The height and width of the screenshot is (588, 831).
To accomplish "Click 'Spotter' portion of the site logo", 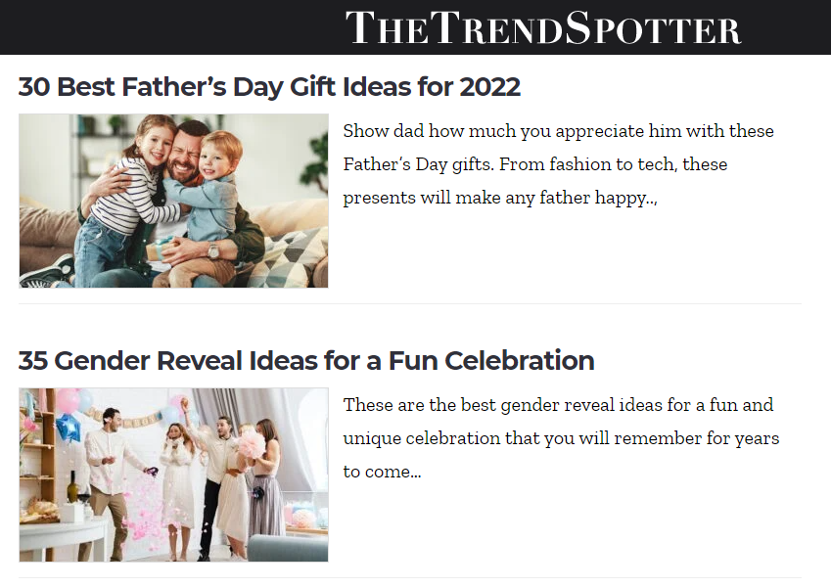I will pyautogui.click(x=653, y=27).
